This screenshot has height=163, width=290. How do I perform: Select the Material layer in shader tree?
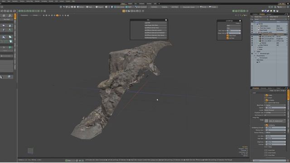(x=264, y=43)
